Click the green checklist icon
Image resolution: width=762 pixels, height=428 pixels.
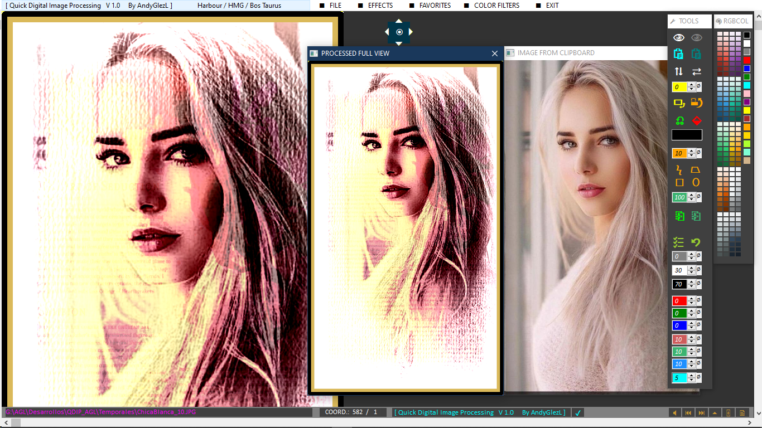click(x=678, y=242)
